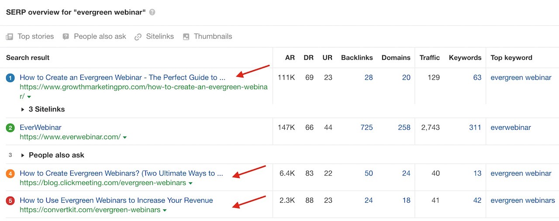Open dropdown arrow after blog.clickmeeting.com URL
The height and width of the screenshot is (221, 559).
(190, 183)
